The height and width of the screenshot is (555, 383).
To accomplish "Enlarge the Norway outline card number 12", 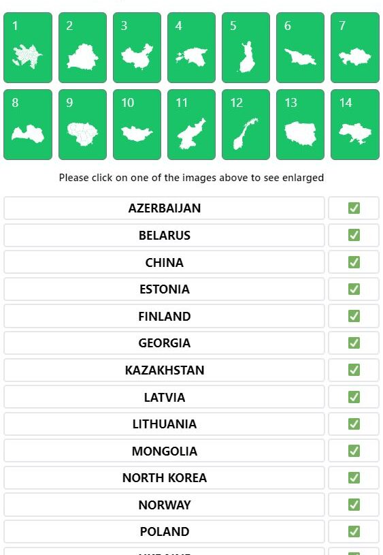I will click(x=246, y=125).
